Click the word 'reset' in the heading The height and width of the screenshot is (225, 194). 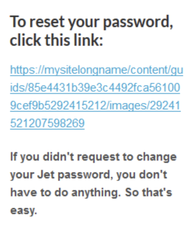tap(47, 22)
